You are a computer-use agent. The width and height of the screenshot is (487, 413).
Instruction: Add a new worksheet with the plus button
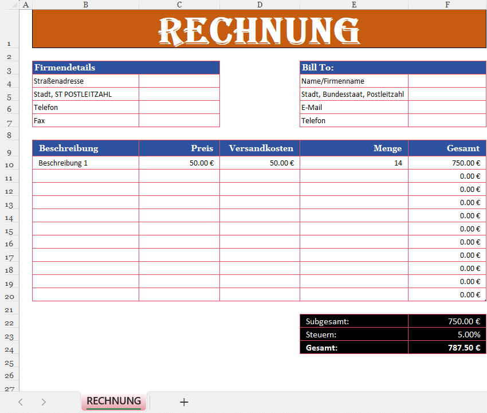[x=183, y=402]
